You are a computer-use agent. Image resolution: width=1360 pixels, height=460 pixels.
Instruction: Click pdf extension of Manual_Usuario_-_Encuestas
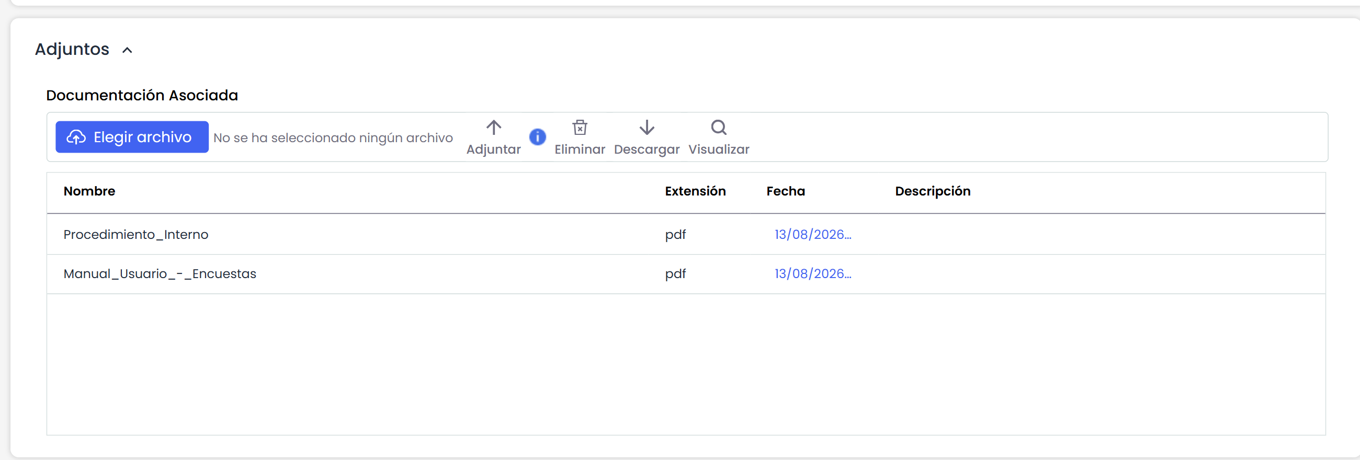pos(675,274)
